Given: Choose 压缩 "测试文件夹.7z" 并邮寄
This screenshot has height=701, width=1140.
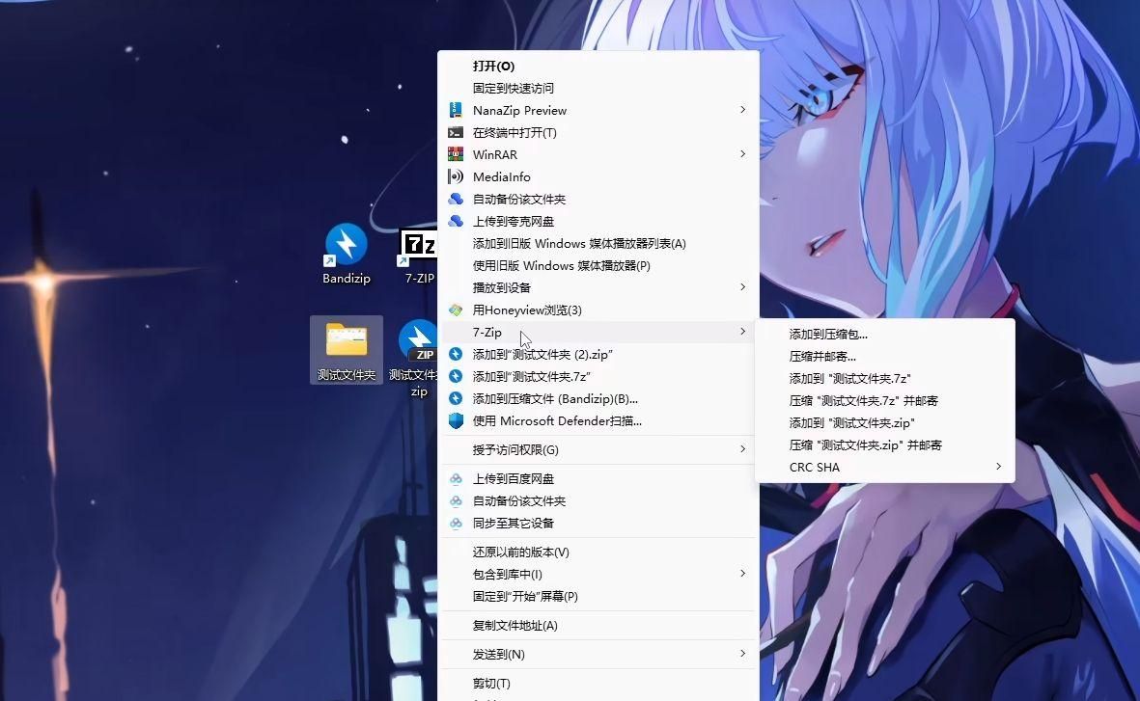Looking at the screenshot, I should pos(885,400).
